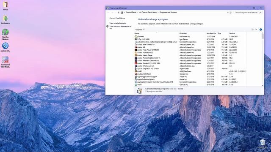Click Adobe Photoshop Elements 15 icon
This screenshot has width=271, height=152.
point(136,58)
